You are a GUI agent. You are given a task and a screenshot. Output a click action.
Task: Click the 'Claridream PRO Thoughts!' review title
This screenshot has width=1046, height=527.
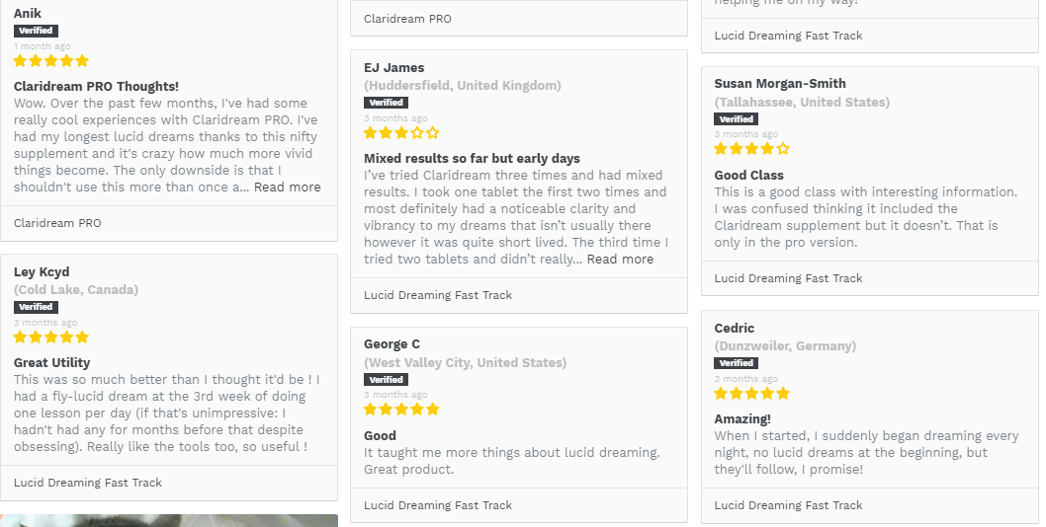96,87
